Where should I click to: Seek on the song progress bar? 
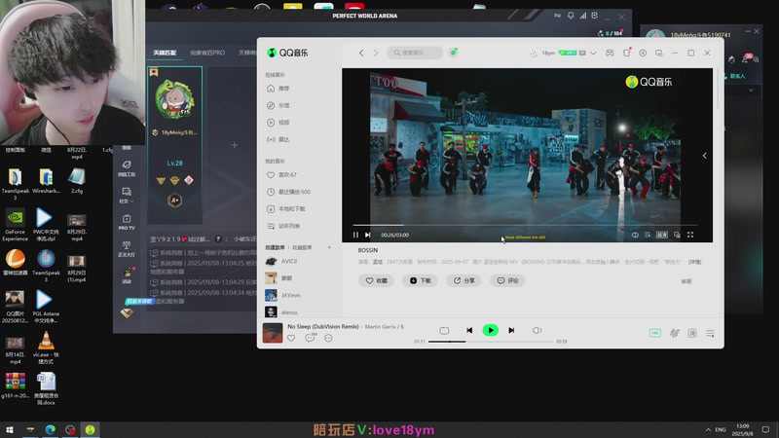491,342
